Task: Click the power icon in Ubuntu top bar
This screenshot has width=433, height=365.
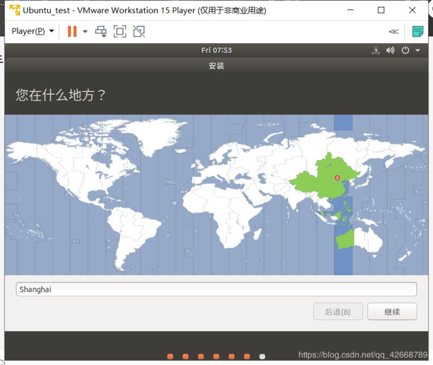Action: click(x=405, y=50)
